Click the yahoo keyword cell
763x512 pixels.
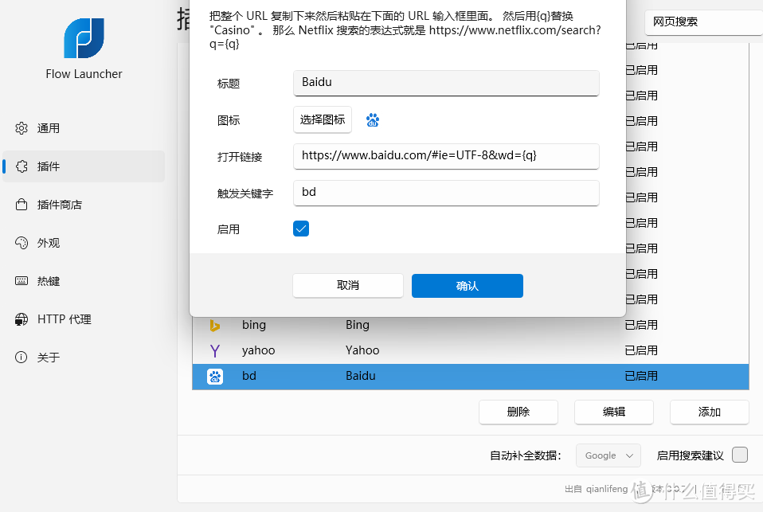(x=258, y=350)
